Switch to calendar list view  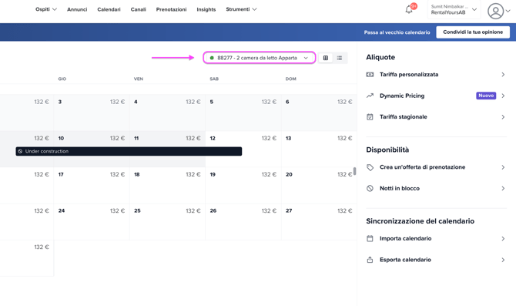pos(340,58)
